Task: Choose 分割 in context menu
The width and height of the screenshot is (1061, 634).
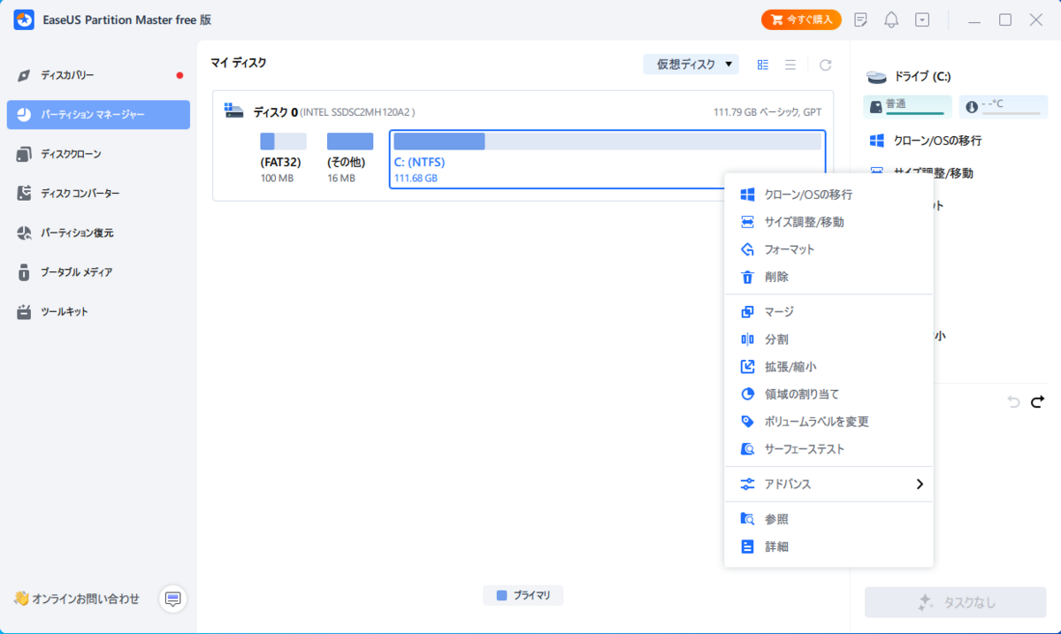Action: 828,340
